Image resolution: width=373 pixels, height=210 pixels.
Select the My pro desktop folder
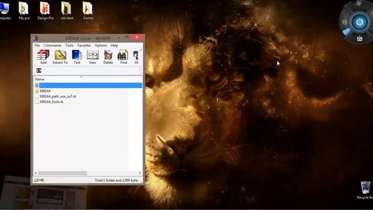pyautogui.click(x=24, y=10)
